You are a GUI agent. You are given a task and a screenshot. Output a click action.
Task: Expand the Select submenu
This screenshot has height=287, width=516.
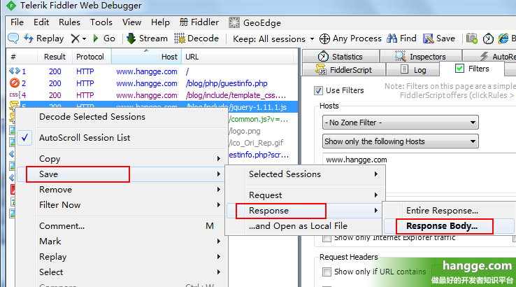tap(122, 272)
